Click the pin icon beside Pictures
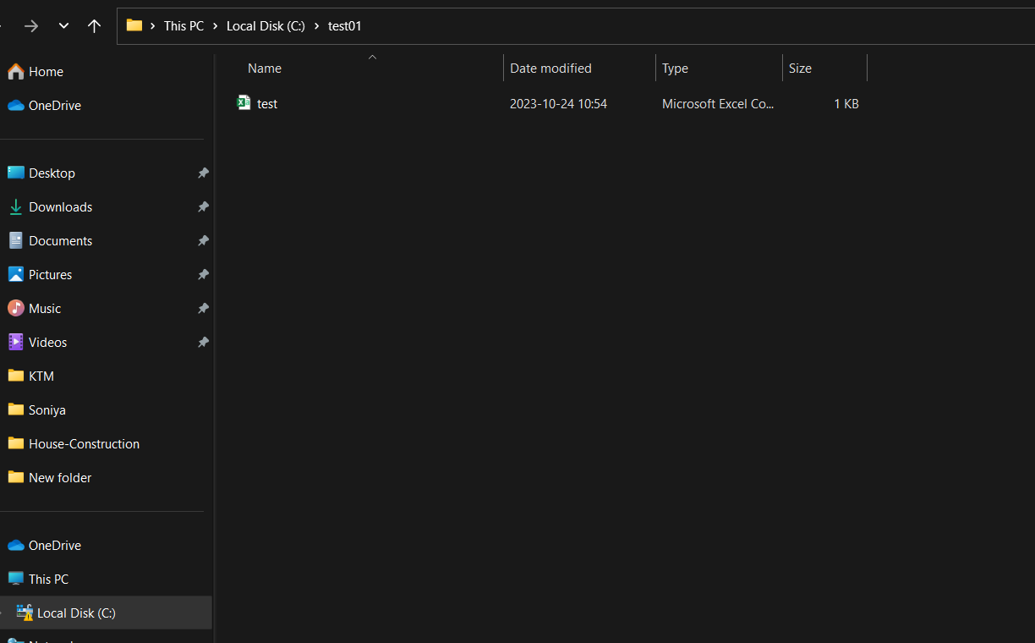The width and height of the screenshot is (1035, 643). point(203,275)
